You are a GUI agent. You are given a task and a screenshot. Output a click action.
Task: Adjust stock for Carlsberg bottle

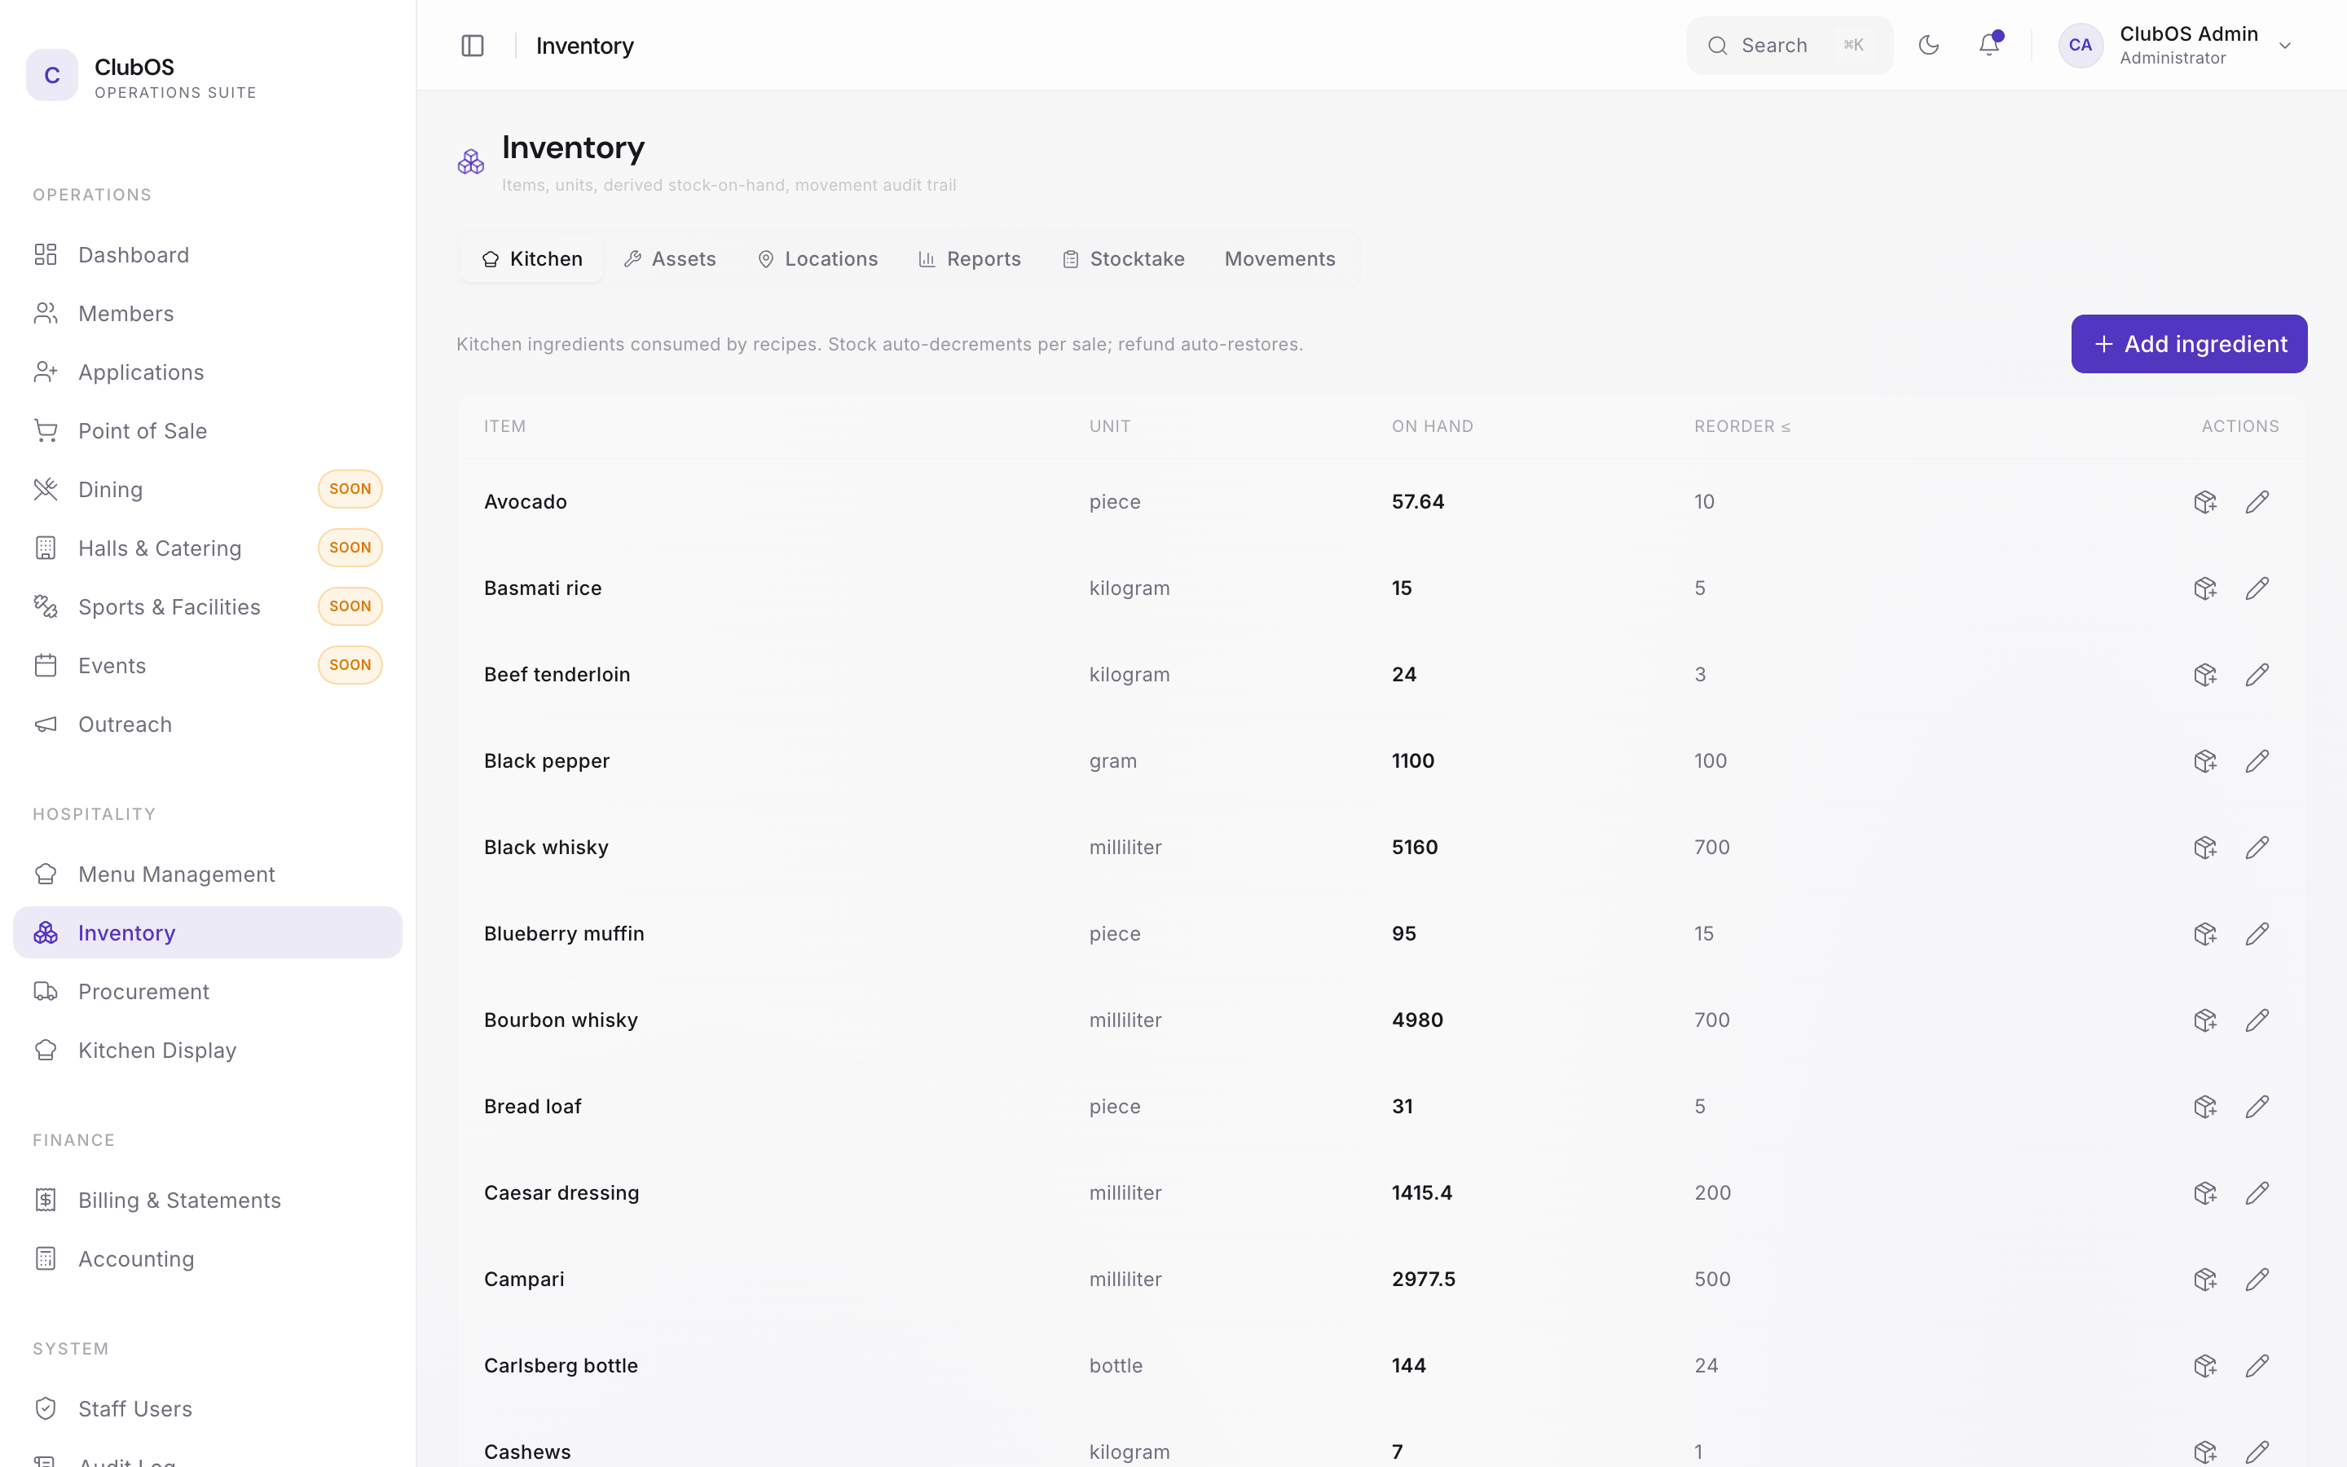tap(2205, 1365)
